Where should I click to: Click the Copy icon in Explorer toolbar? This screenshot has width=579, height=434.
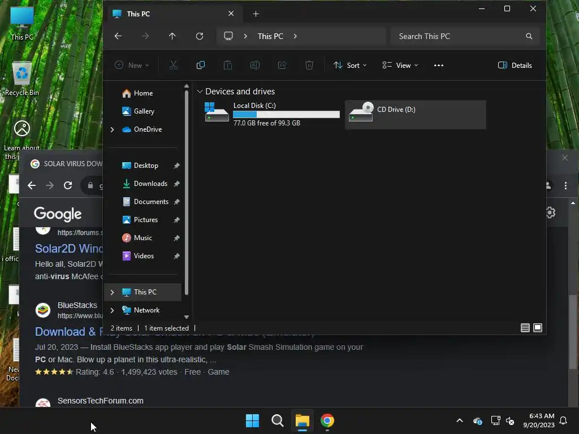pyautogui.click(x=201, y=66)
